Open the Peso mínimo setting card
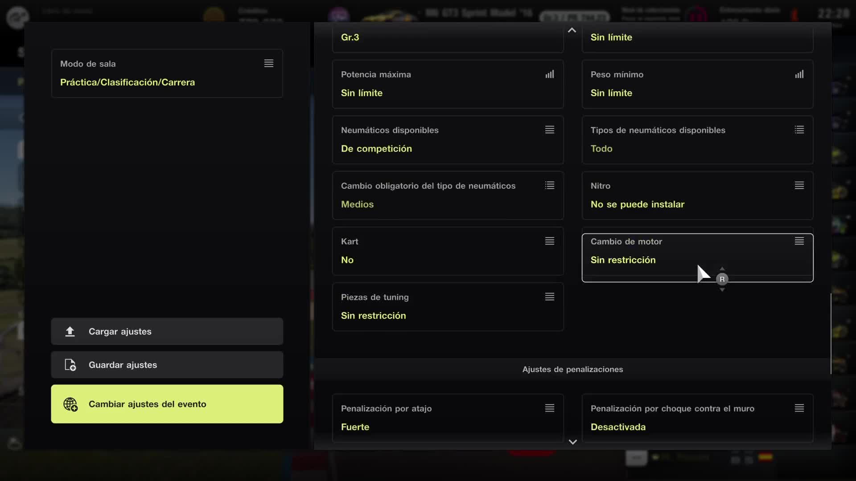The height and width of the screenshot is (481, 856). pos(698,84)
